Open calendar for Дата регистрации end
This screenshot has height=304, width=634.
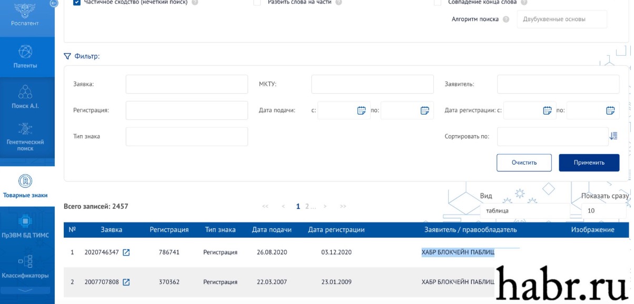tap(610, 110)
